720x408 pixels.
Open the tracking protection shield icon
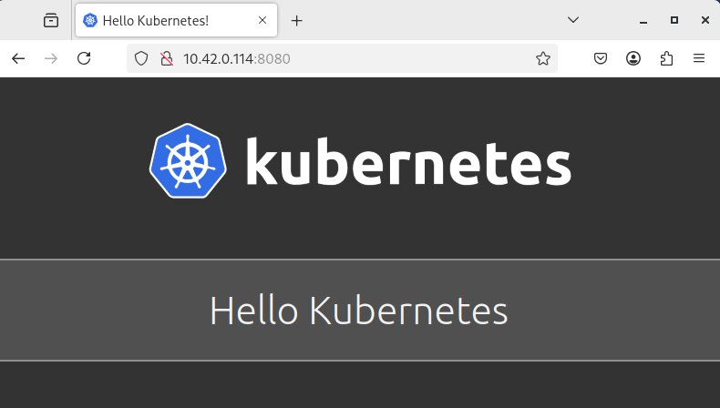(x=141, y=58)
